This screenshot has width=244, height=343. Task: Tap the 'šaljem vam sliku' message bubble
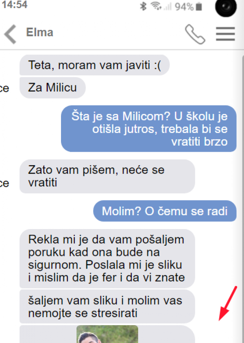point(107,306)
